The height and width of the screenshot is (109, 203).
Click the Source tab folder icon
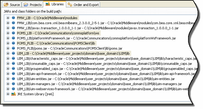tap(6, 5)
